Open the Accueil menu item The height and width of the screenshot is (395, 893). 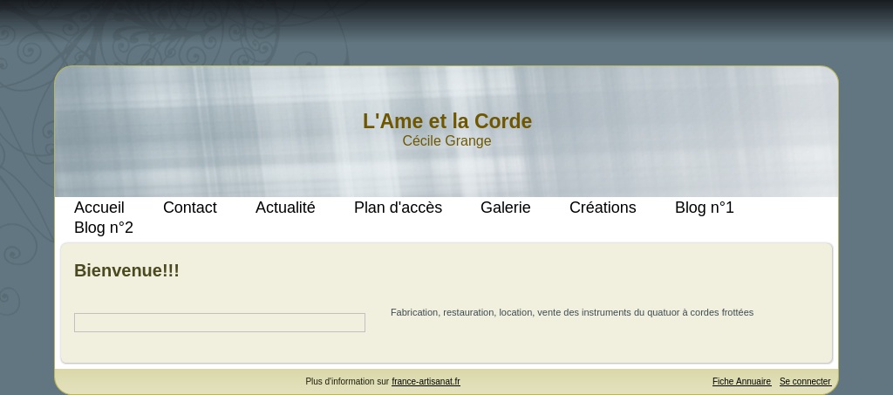coord(99,208)
